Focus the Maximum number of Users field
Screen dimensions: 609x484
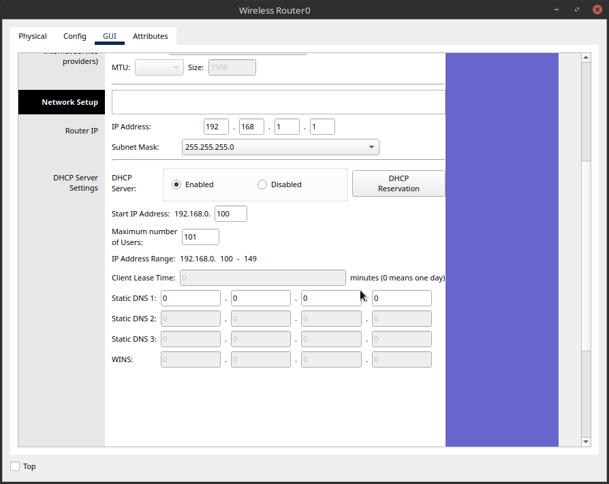pos(200,237)
